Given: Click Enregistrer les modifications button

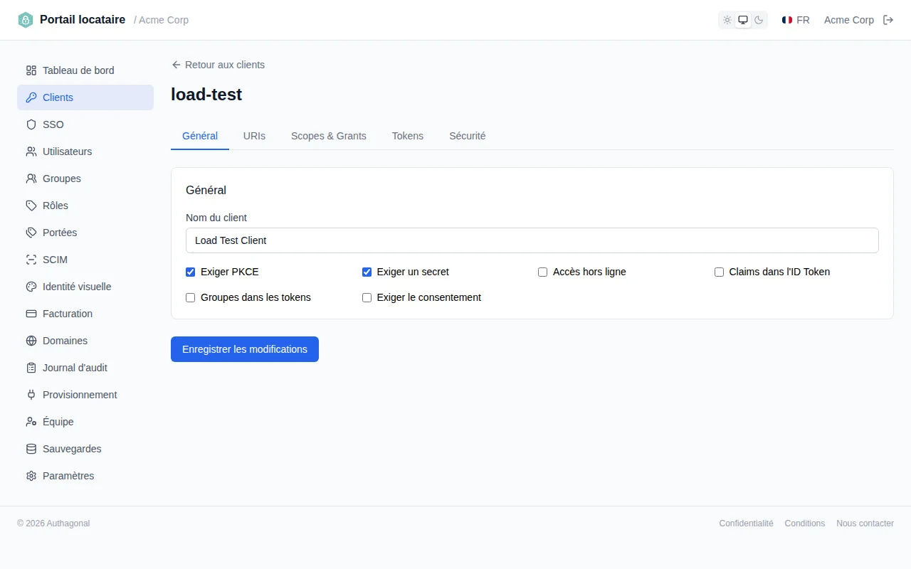Looking at the screenshot, I should point(245,349).
